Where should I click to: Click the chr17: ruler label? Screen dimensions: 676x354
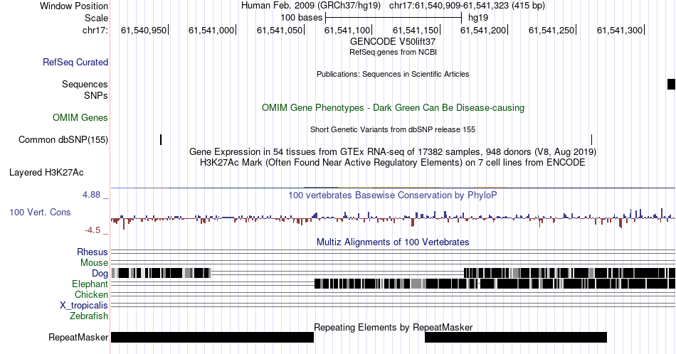(95, 30)
